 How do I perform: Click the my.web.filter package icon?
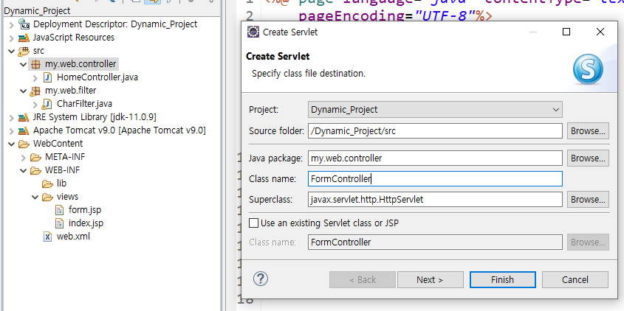click(x=36, y=91)
